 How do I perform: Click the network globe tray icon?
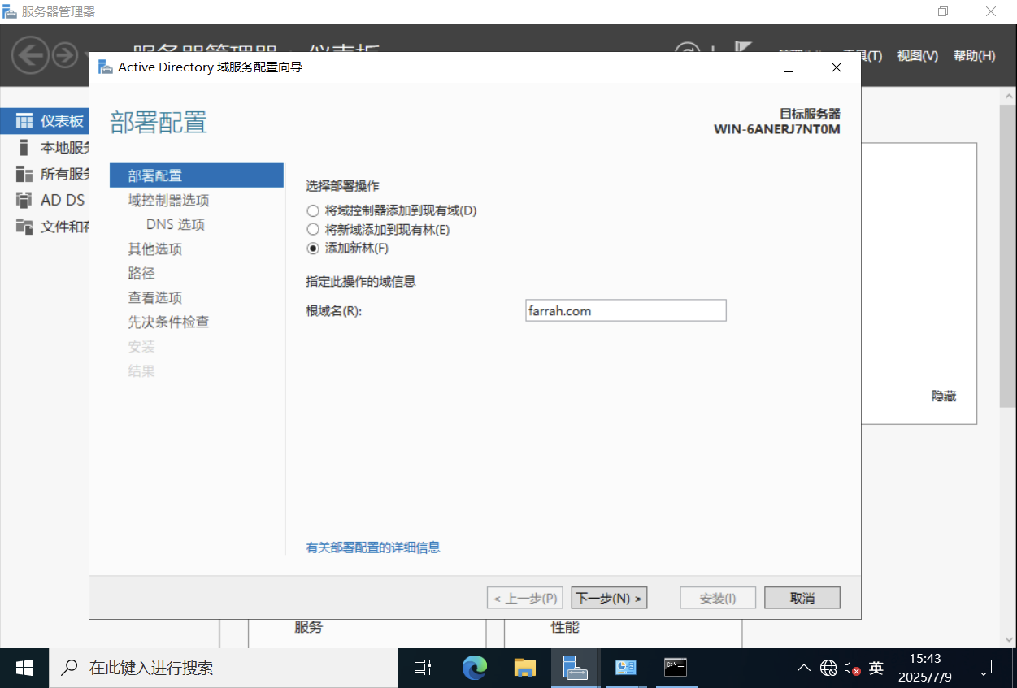pyautogui.click(x=828, y=668)
